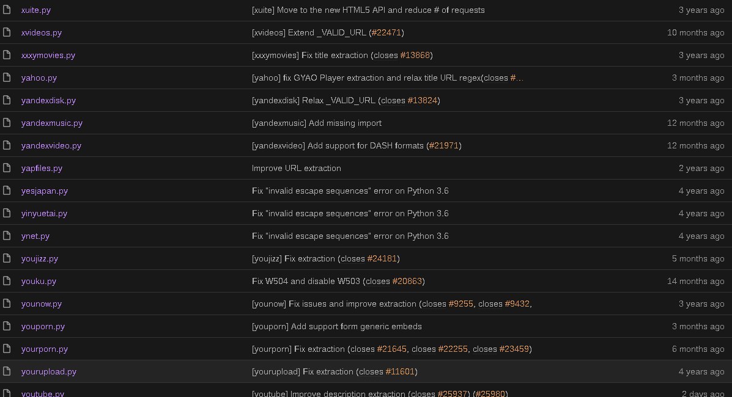Click the file icon next to youku.py
Viewport: 732px width, 397px height.
(7, 281)
